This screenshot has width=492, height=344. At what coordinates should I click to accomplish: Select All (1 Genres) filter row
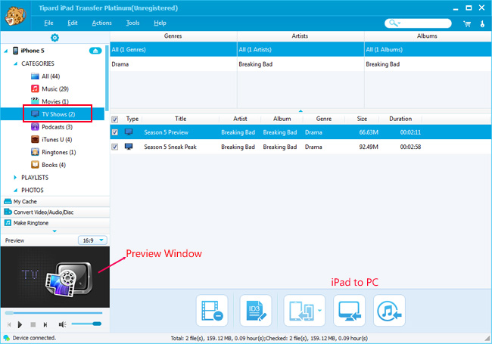coord(173,49)
